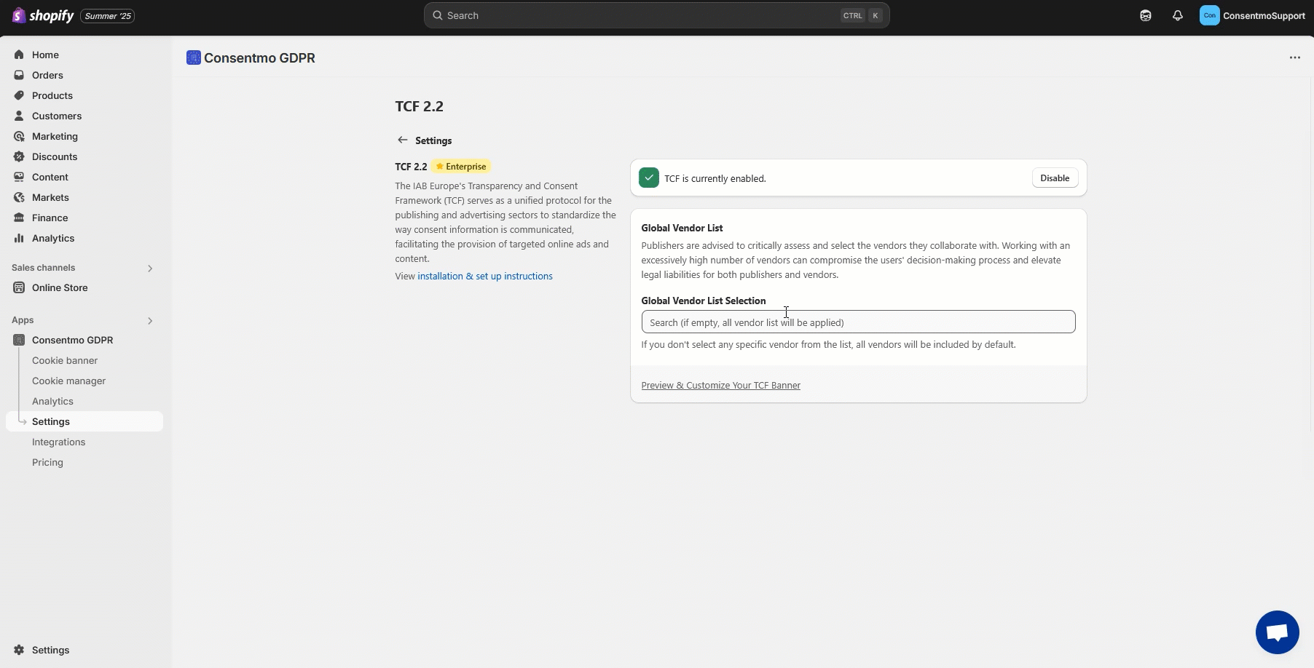The width and height of the screenshot is (1314, 668).
Task: Expand the Apps section chevron
Action: 150,320
